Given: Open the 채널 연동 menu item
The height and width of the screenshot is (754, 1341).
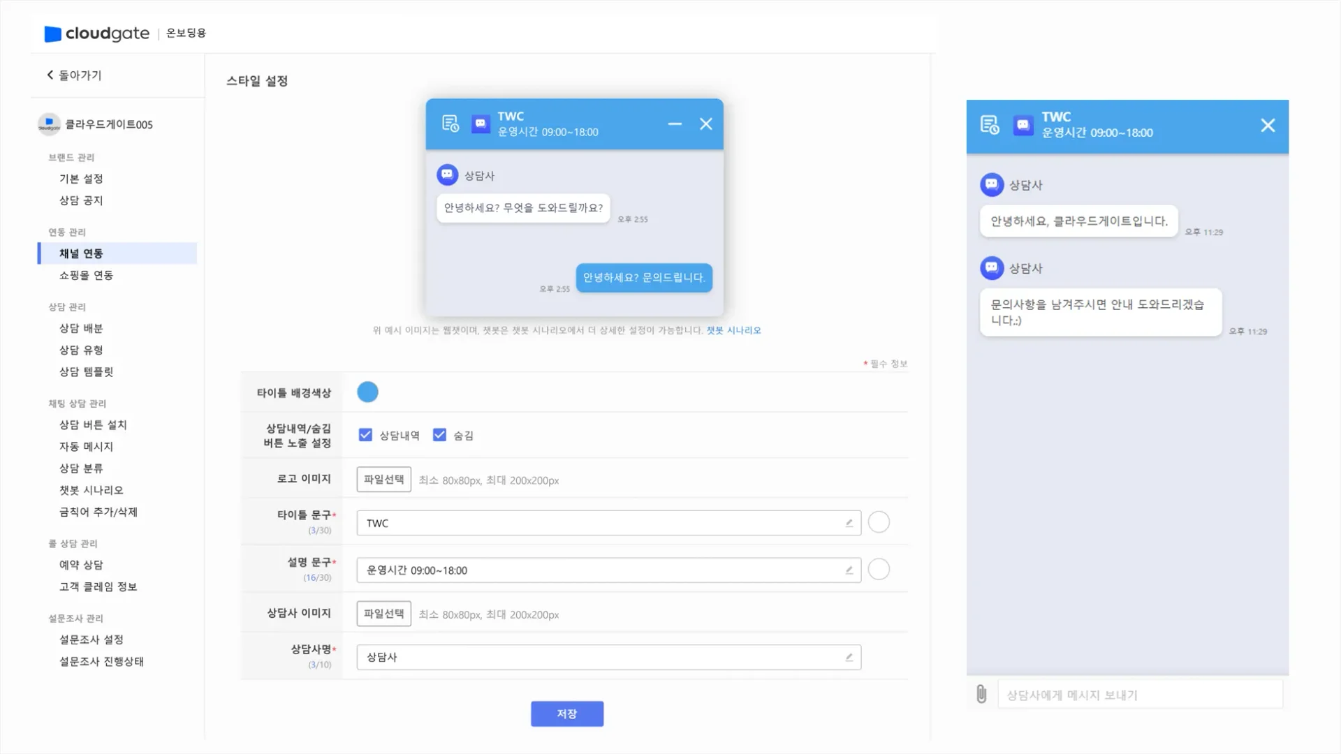Looking at the screenshot, I should pyautogui.click(x=81, y=253).
